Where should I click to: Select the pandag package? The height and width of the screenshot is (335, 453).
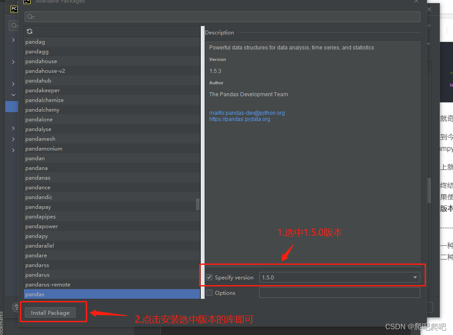click(x=112, y=42)
